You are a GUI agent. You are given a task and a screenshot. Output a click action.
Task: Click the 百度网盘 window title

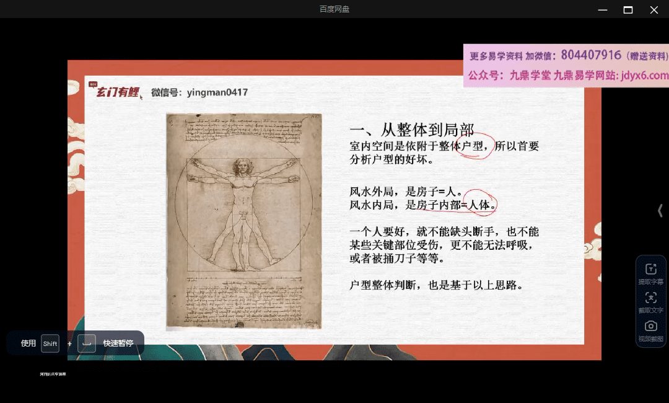coord(334,9)
